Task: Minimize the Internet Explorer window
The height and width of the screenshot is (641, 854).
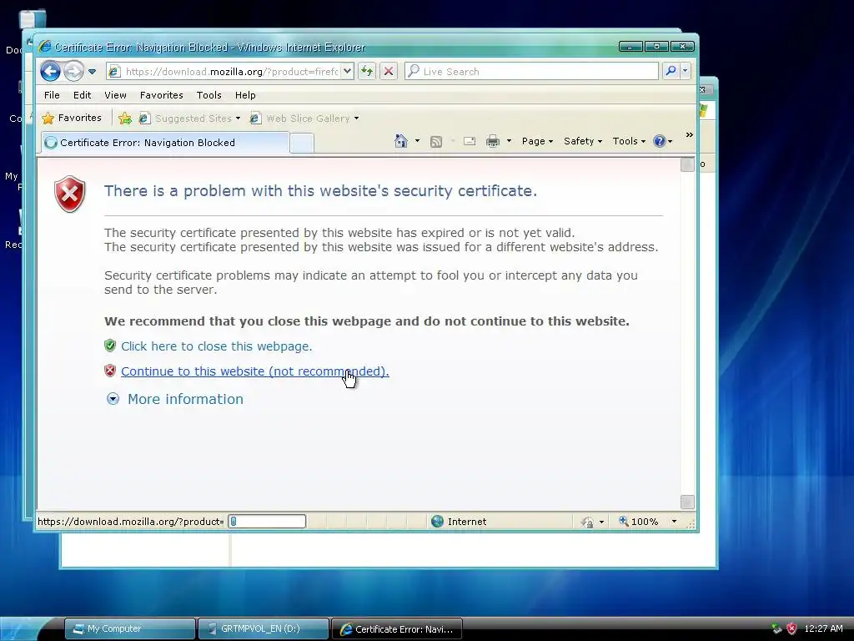Action: [630, 47]
